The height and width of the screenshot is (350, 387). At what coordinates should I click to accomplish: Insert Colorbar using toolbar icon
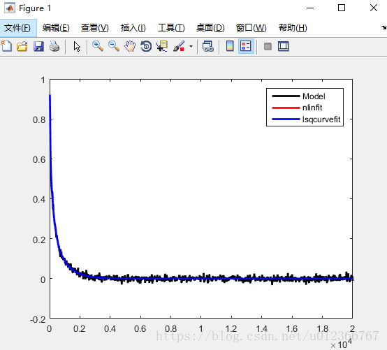[x=230, y=46]
